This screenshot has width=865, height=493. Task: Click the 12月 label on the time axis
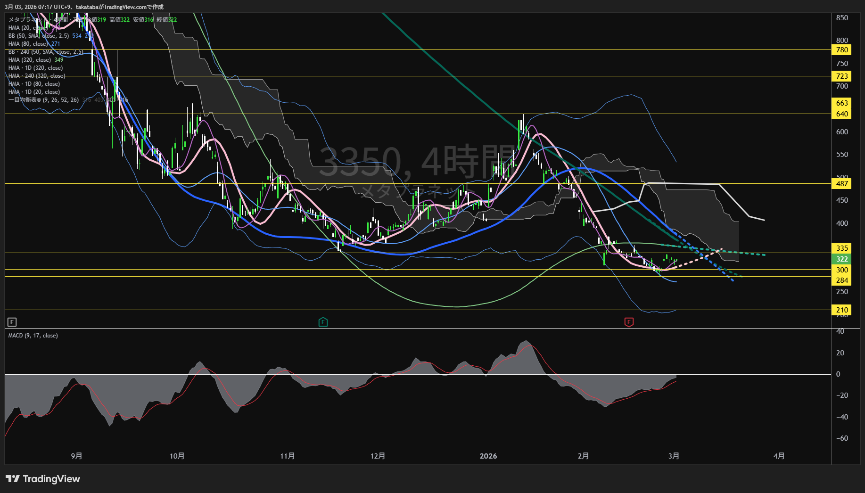pyautogui.click(x=378, y=456)
